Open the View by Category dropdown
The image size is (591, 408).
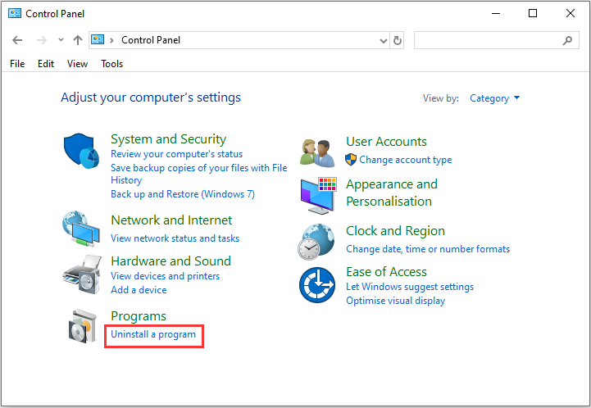pyautogui.click(x=494, y=98)
